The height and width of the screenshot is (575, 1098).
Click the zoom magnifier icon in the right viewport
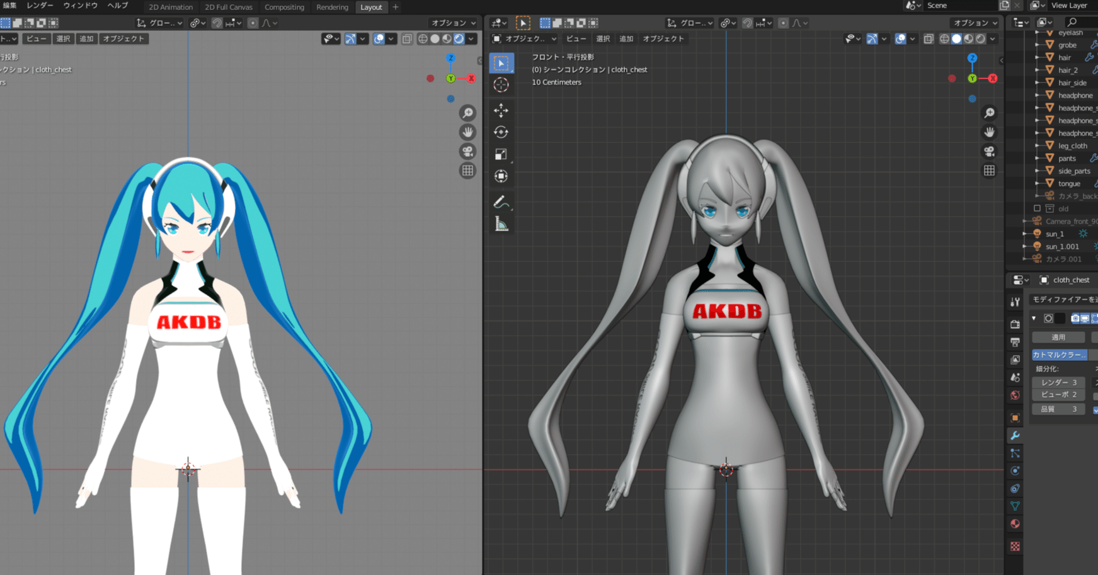point(989,112)
